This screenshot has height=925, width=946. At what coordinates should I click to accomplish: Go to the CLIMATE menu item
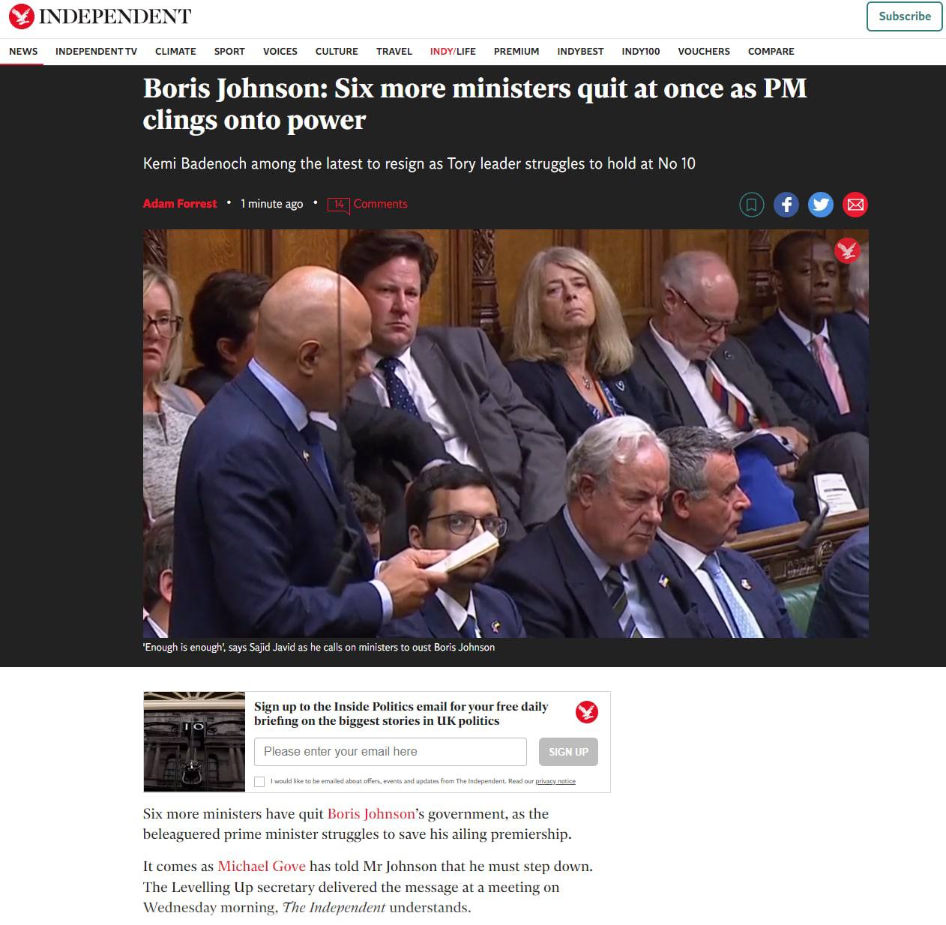175,51
